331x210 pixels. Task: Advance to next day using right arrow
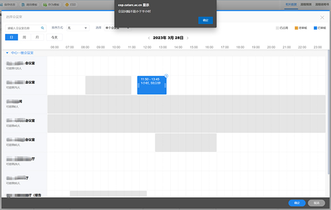point(188,38)
